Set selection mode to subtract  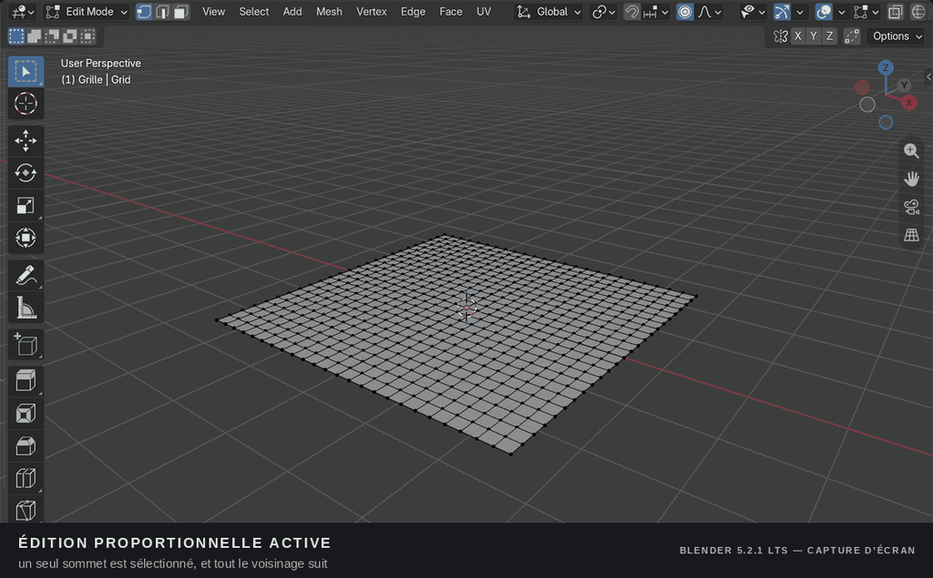click(x=52, y=36)
